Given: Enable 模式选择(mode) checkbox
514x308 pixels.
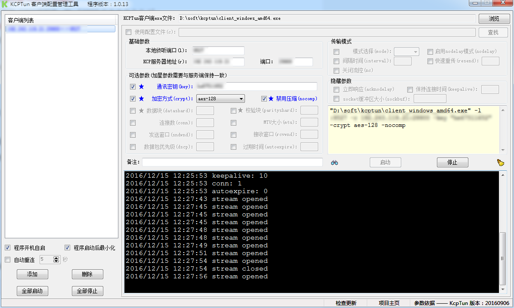Looking at the screenshot, I should click(336, 52).
